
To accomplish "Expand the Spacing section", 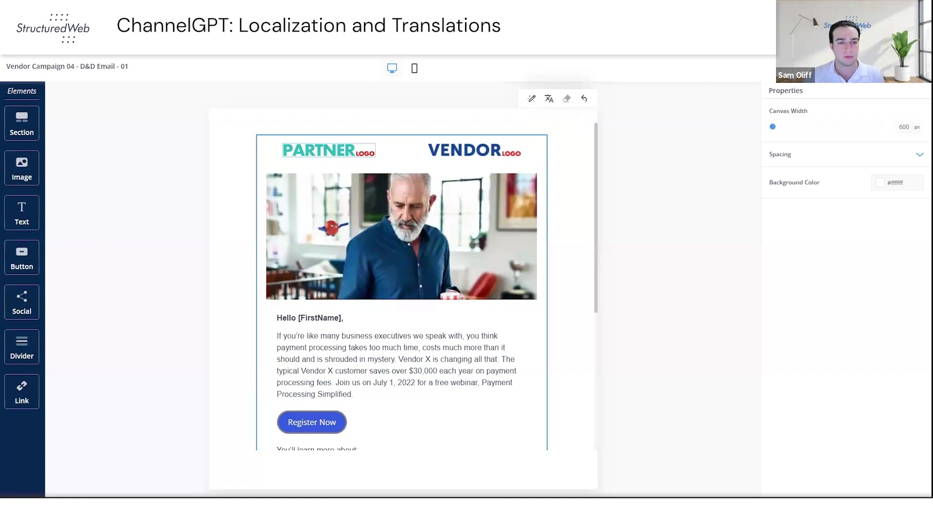I will (846, 154).
